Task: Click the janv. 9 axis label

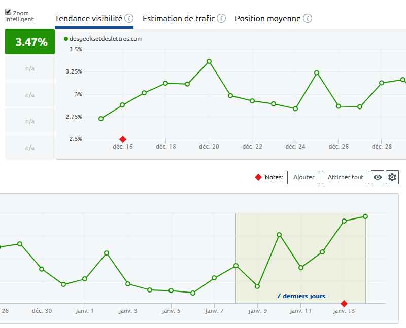Action: pos(257,311)
